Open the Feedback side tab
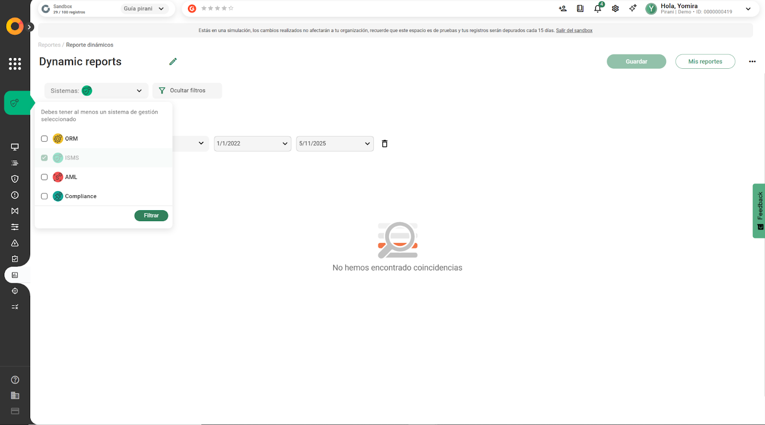Viewport: 765px width, 425px height. [759, 211]
